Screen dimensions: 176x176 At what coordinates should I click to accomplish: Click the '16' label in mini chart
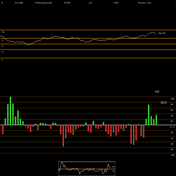tap(113, 171)
